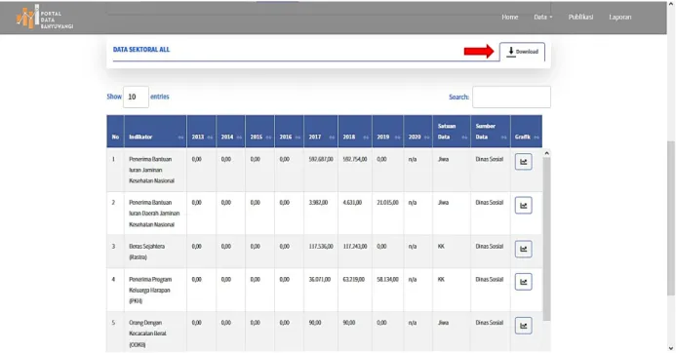
Task: Click the show entries number field
Action: [x=136, y=97]
